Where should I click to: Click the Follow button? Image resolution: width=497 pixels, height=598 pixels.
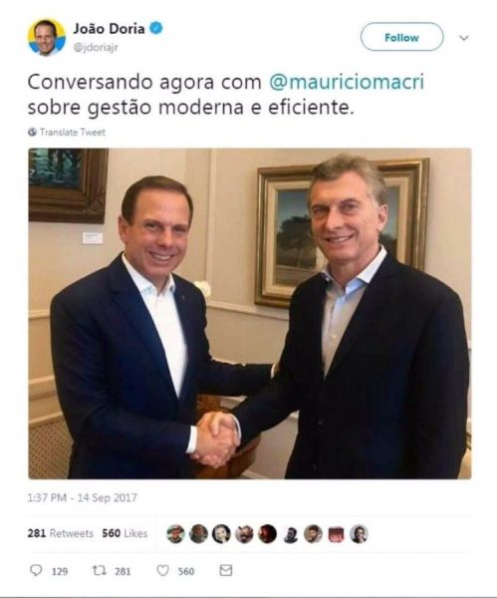coord(401,37)
